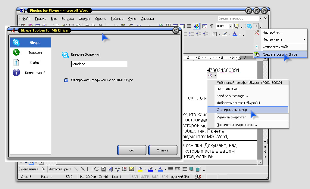310x189 pixels.
Task: Select the Oval drawing tool
Action: tap(97, 169)
